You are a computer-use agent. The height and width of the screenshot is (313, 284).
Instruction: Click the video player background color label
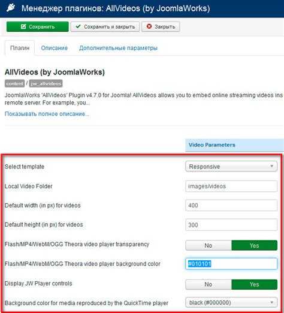(x=83, y=264)
